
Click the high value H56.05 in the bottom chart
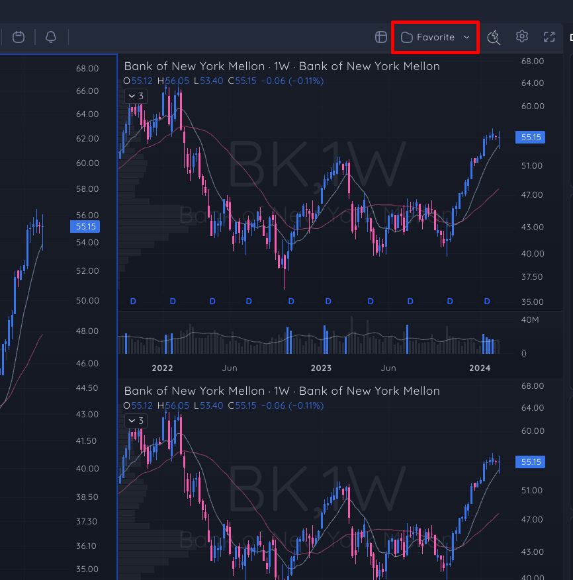pyautogui.click(x=173, y=406)
